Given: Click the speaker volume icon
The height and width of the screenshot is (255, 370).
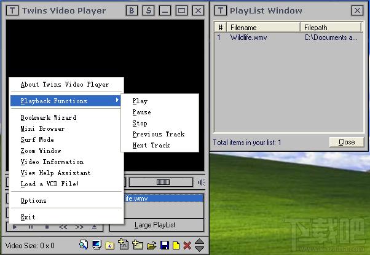Looking at the screenshot, I should pyautogui.click(x=201, y=182).
